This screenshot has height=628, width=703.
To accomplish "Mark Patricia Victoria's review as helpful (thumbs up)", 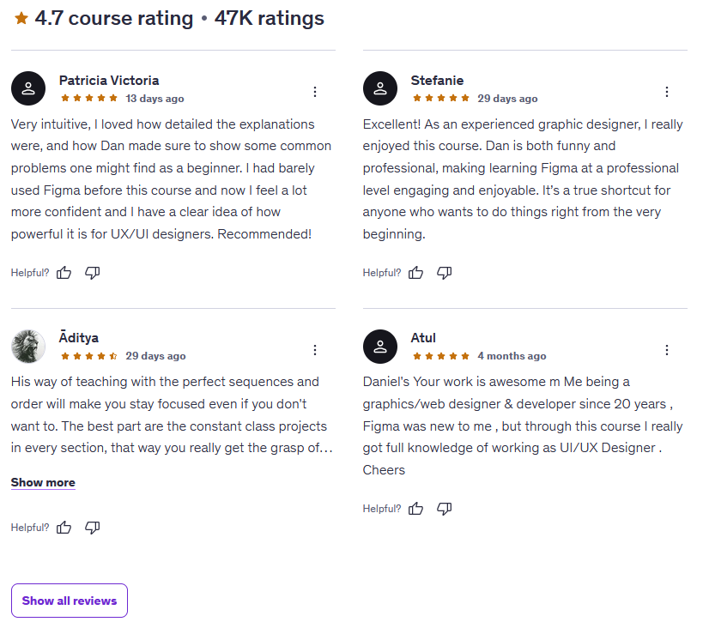I will pos(64,273).
